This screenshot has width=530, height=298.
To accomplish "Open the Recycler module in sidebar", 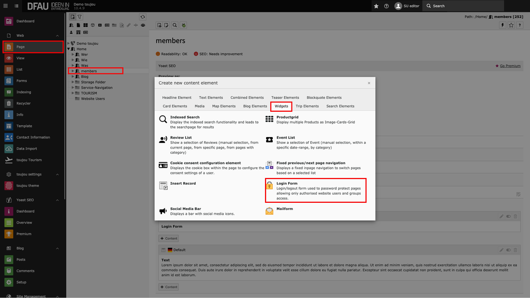I will coord(23,103).
